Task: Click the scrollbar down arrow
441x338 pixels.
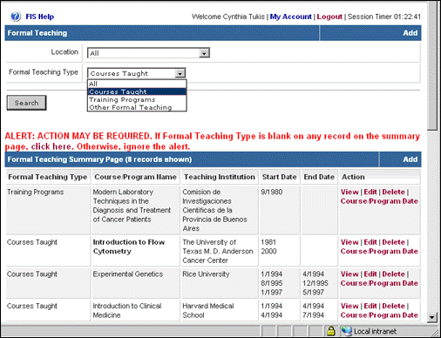Action: tap(432, 318)
